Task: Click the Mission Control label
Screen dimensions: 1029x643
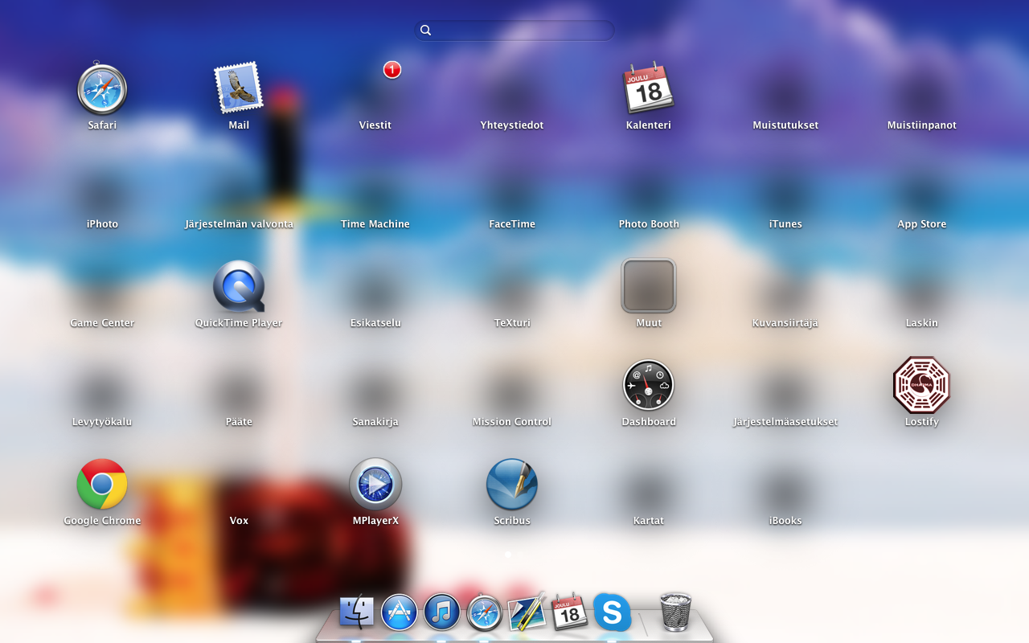Action: click(512, 422)
